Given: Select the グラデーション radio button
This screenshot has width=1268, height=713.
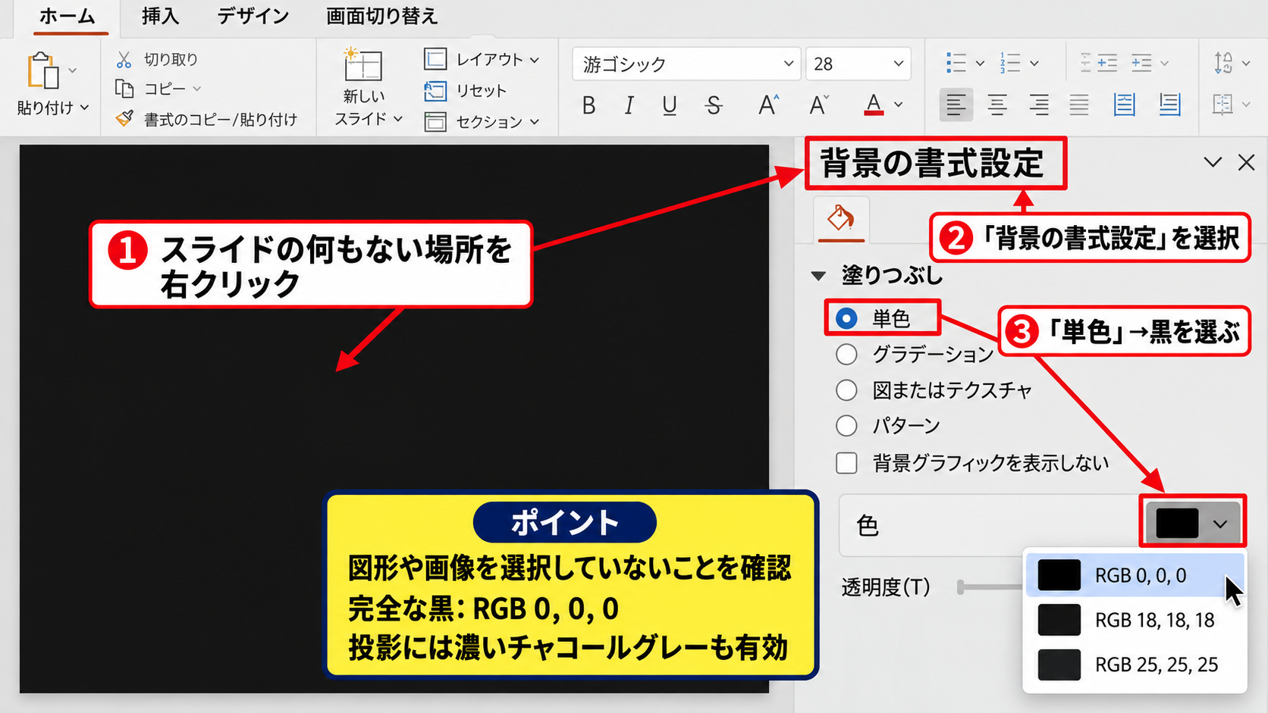Looking at the screenshot, I should (846, 354).
